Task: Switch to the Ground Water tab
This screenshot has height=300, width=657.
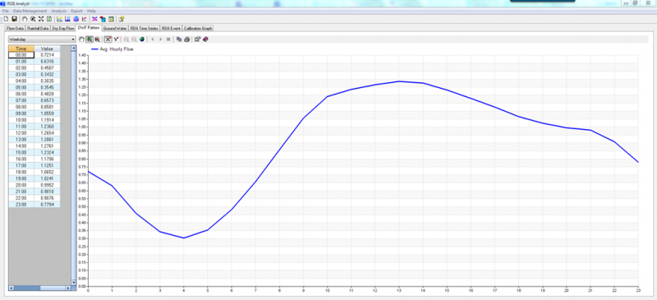Action: point(115,29)
